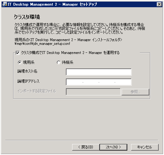Image resolution: width=164 pixels, height=155 pixels.
Task: Click the disabled インポートする設定ファイル field
Action: click(93, 92)
